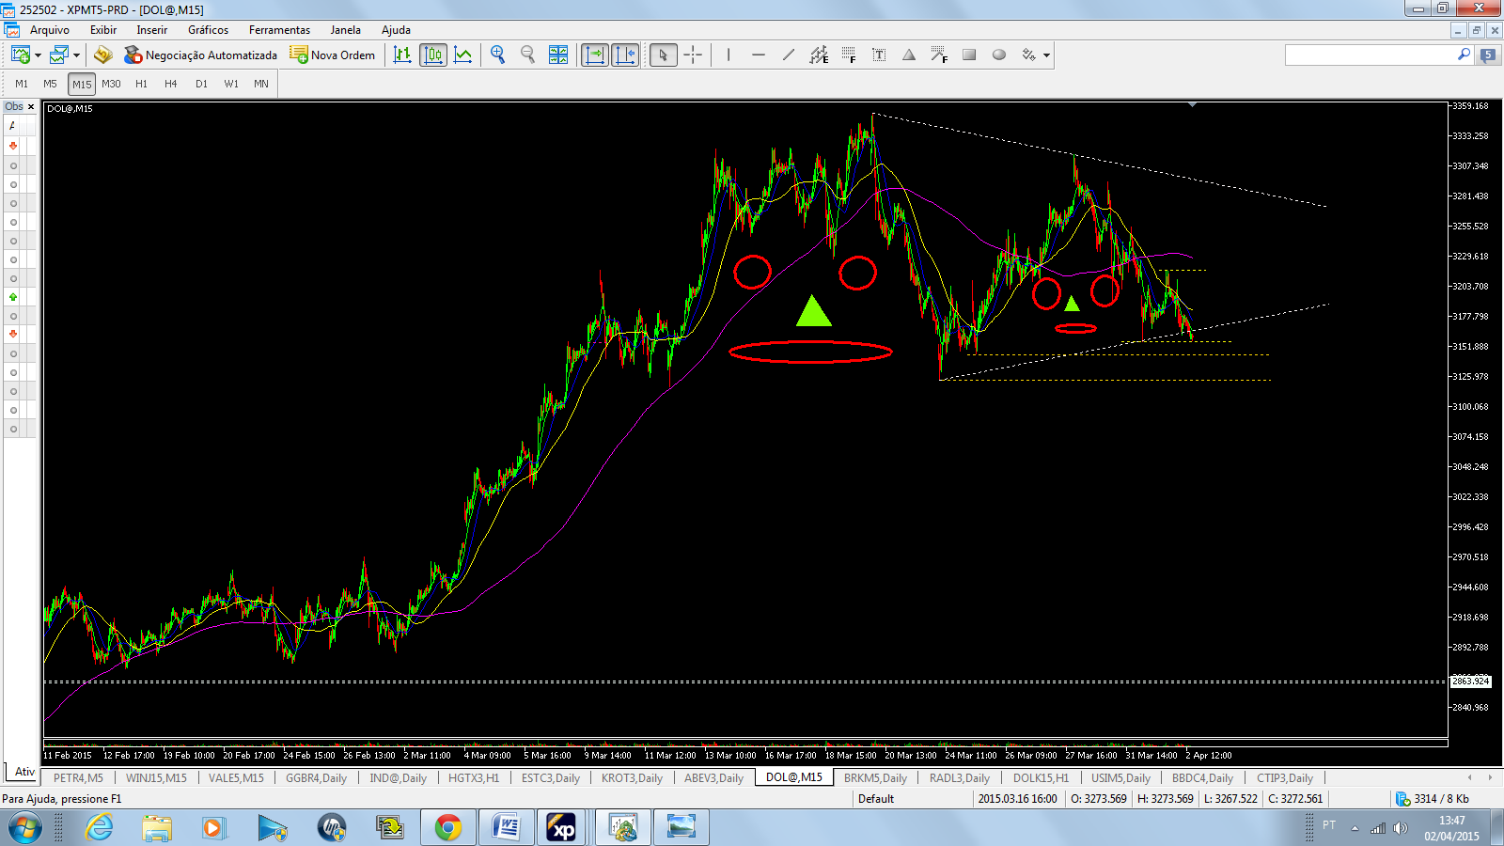
Task: Switch to bar chart display
Action: pos(402,55)
